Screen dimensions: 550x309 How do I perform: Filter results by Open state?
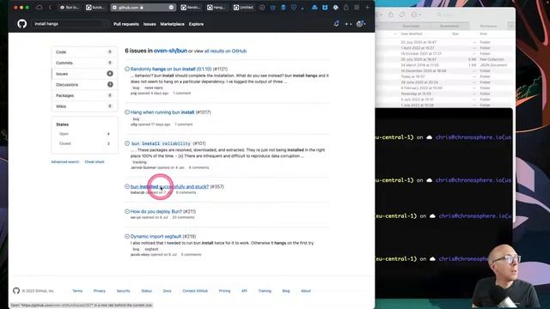84,134
